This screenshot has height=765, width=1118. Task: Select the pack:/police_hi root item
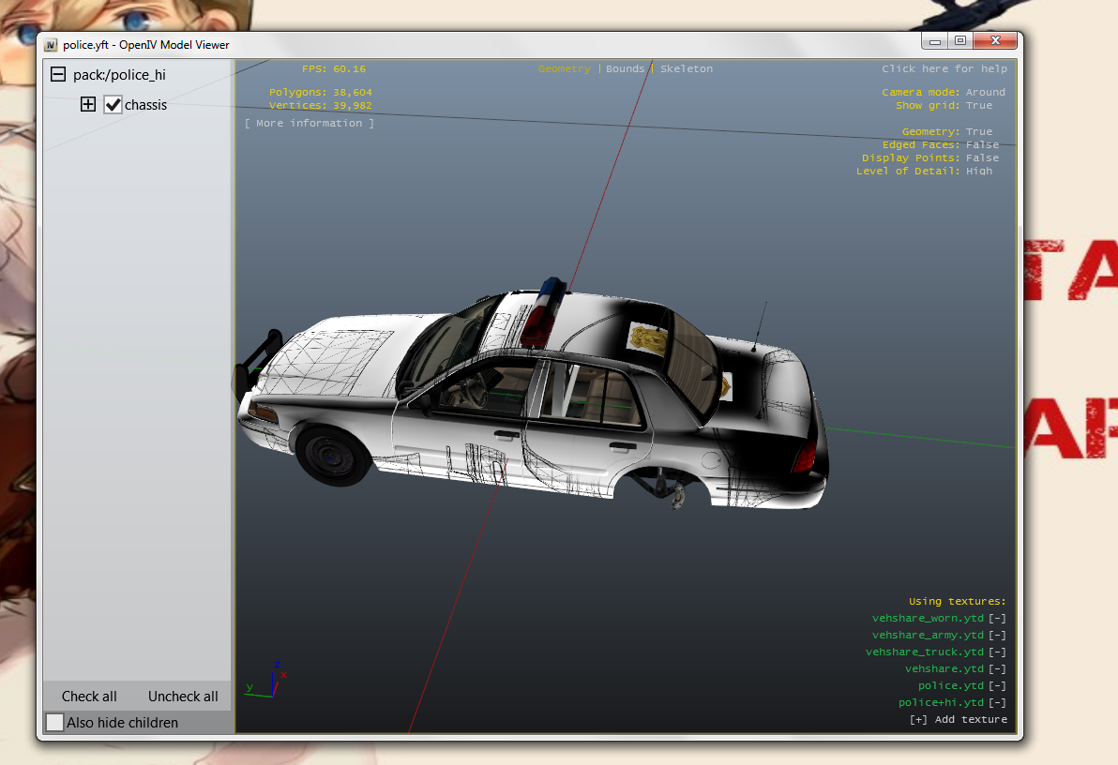point(119,75)
